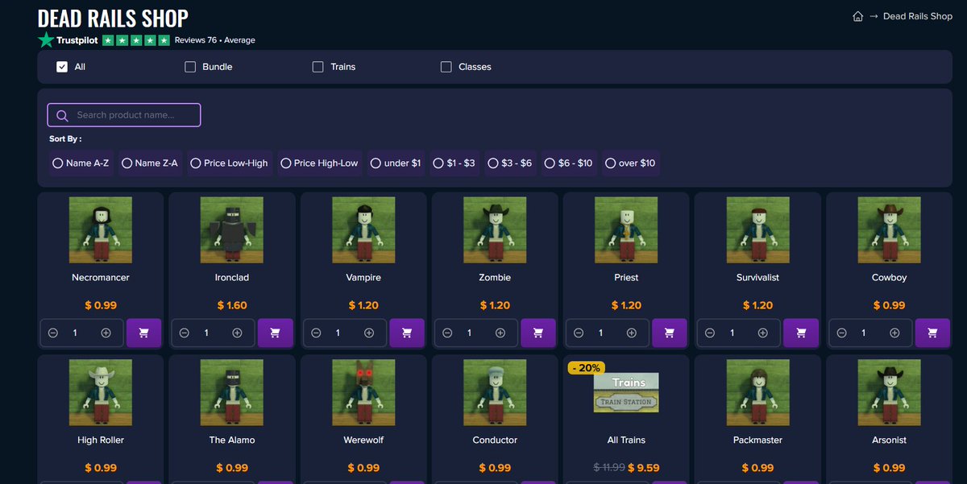Click the Cowboy quantity value field
This screenshot has height=484, width=967.
[x=864, y=333]
